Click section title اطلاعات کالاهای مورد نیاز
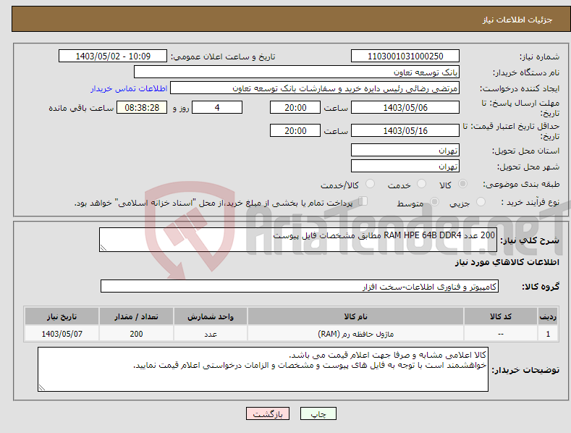This screenshot has height=433, width=571. click(x=507, y=262)
